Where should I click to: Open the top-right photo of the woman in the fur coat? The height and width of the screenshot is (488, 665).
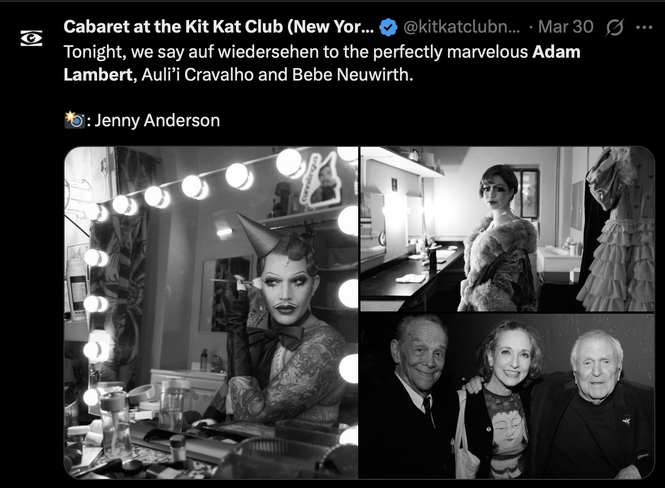point(507,229)
